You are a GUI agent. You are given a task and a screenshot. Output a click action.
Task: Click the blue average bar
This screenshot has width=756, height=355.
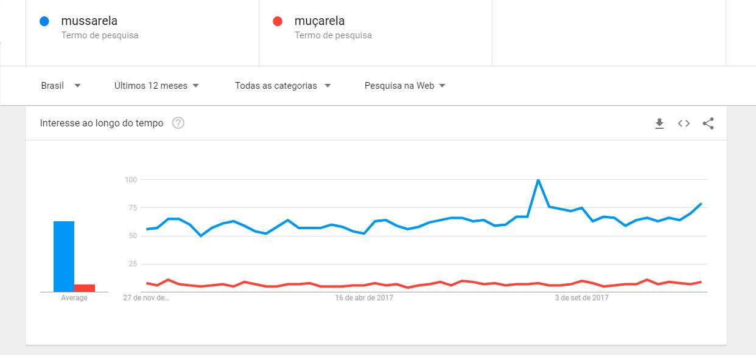(64, 257)
